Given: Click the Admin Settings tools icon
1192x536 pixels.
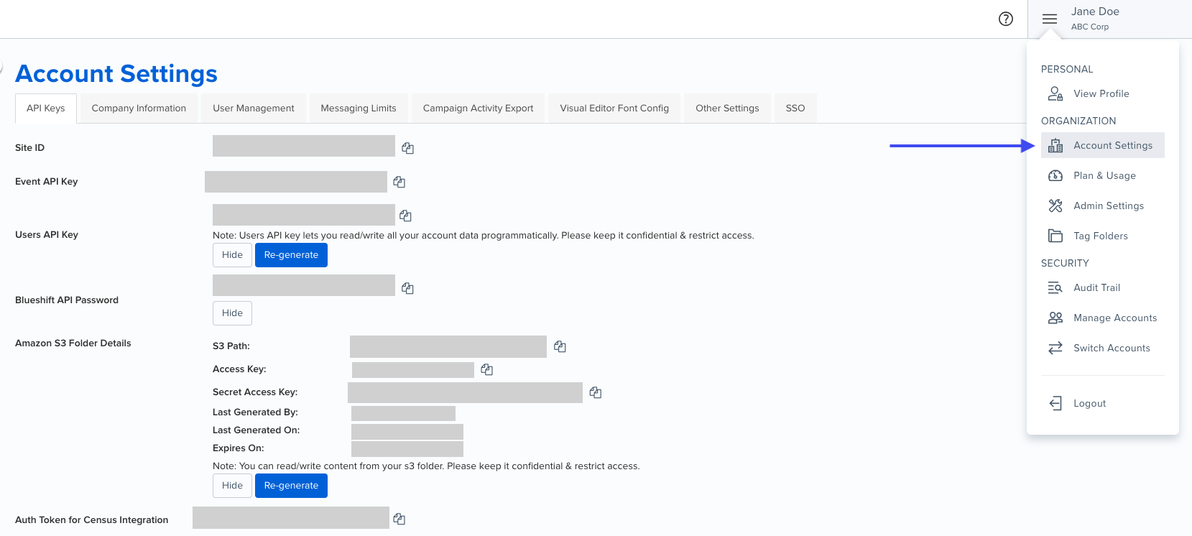Looking at the screenshot, I should pos(1055,205).
